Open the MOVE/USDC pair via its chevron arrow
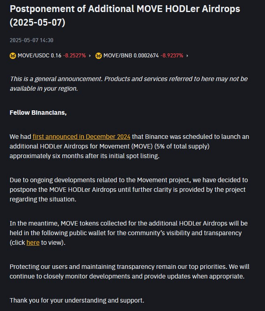The image size is (265, 311). pos(90,56)
